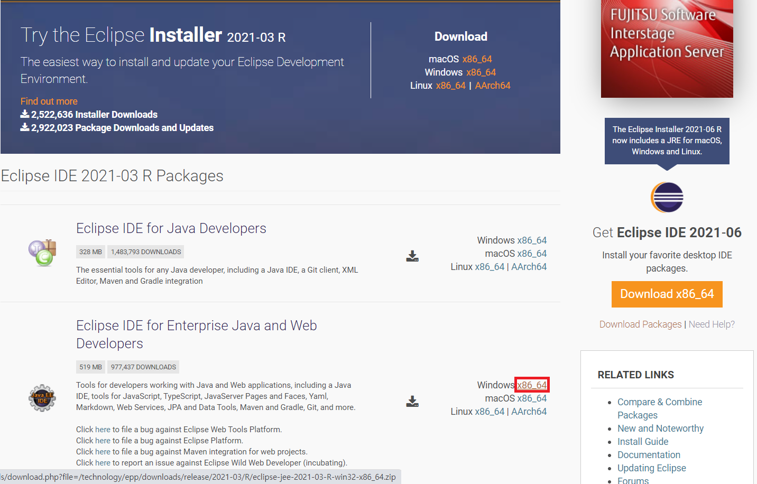This screenshot has width=757, height=484.
Task: Click the 519 MB size badge
Action: point(91,367)
